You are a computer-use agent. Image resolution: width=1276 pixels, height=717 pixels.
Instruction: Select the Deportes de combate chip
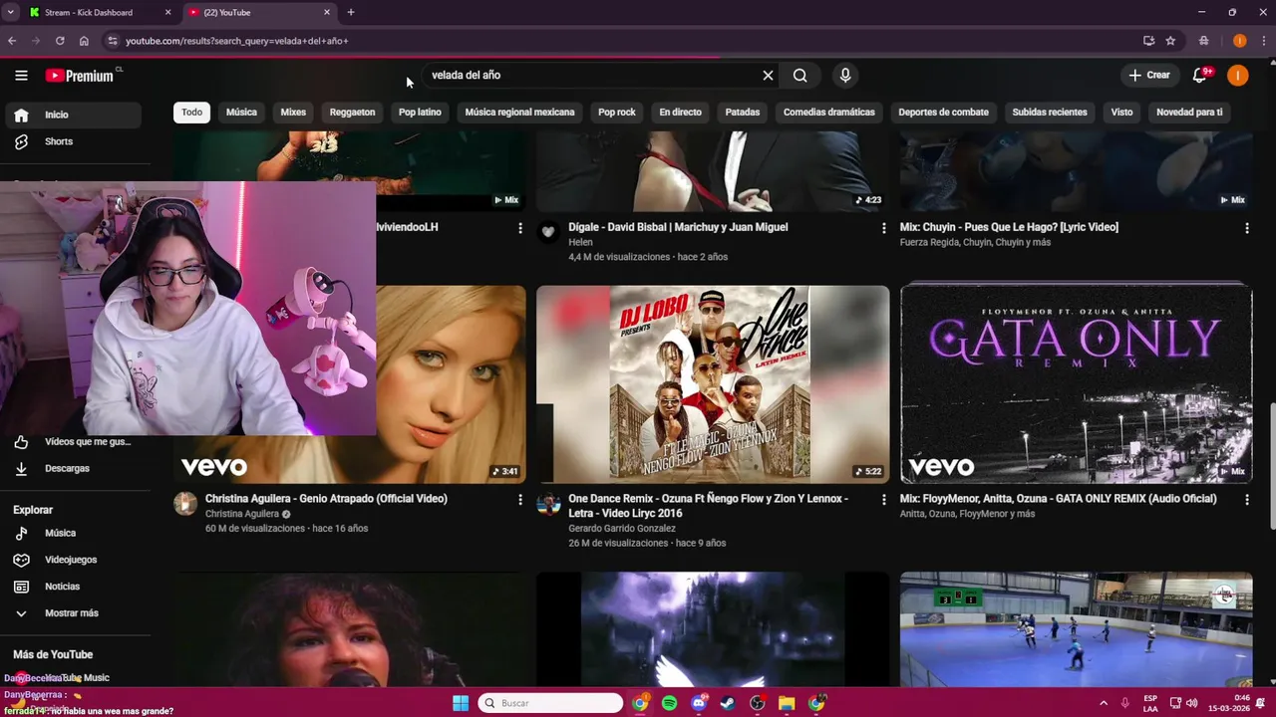point(943,112)
